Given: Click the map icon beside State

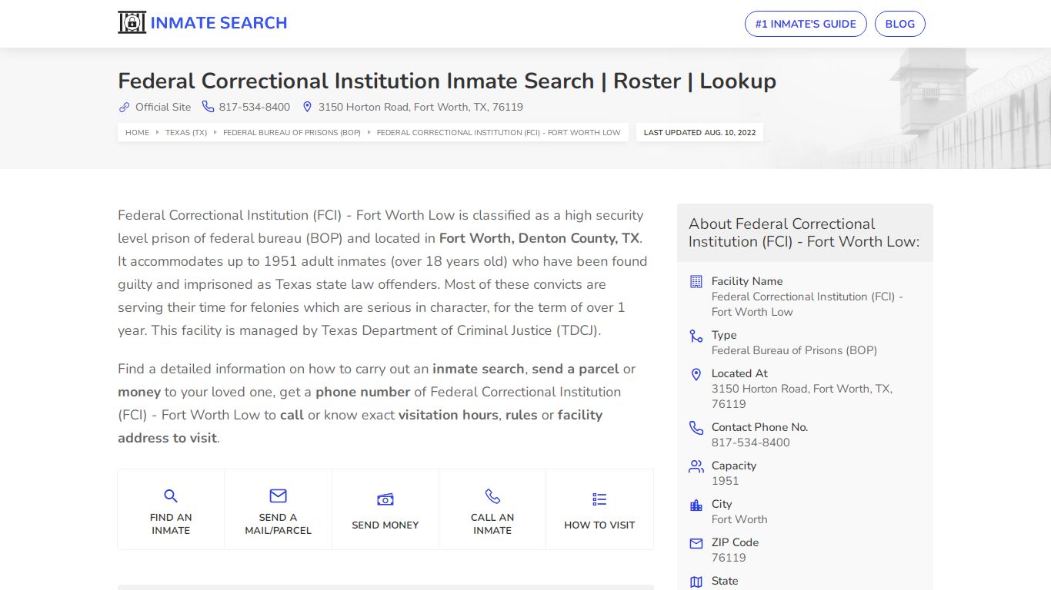Looking at the screenshot, I should (696, 582).
